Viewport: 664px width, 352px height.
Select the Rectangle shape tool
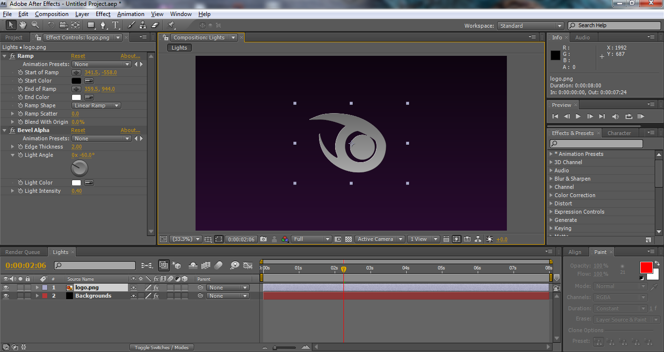pos(91,25)
